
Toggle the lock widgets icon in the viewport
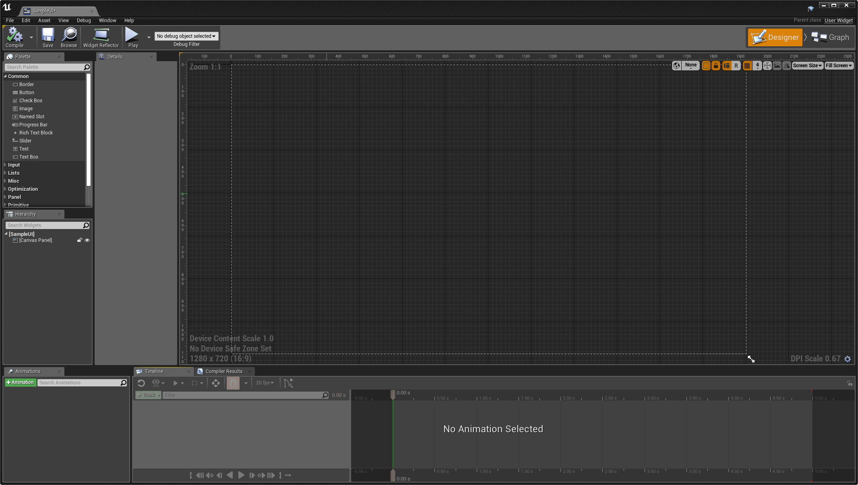715,66
